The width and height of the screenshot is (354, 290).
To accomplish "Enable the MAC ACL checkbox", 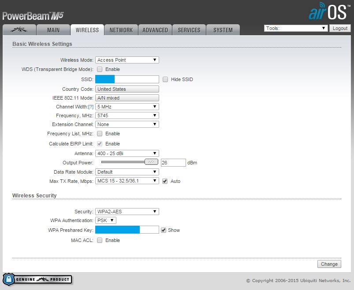I will click(x=100, y=240).
